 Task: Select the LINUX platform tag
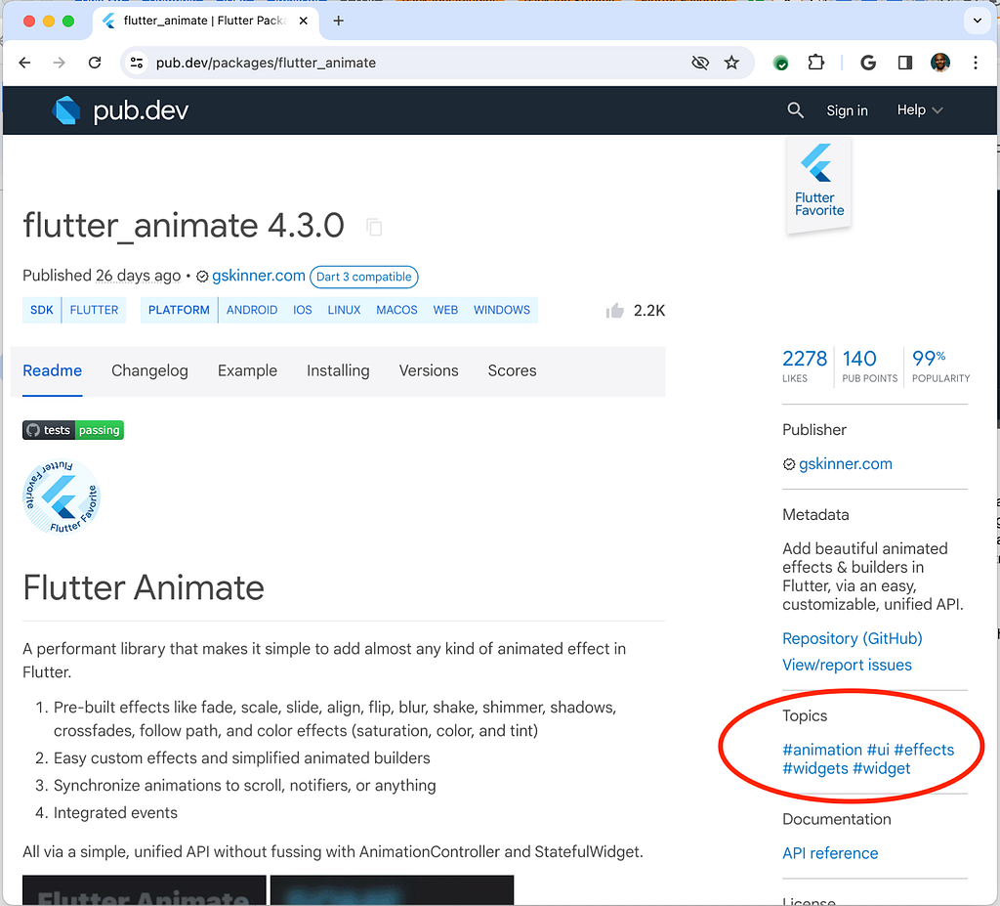tap(344, 310)
